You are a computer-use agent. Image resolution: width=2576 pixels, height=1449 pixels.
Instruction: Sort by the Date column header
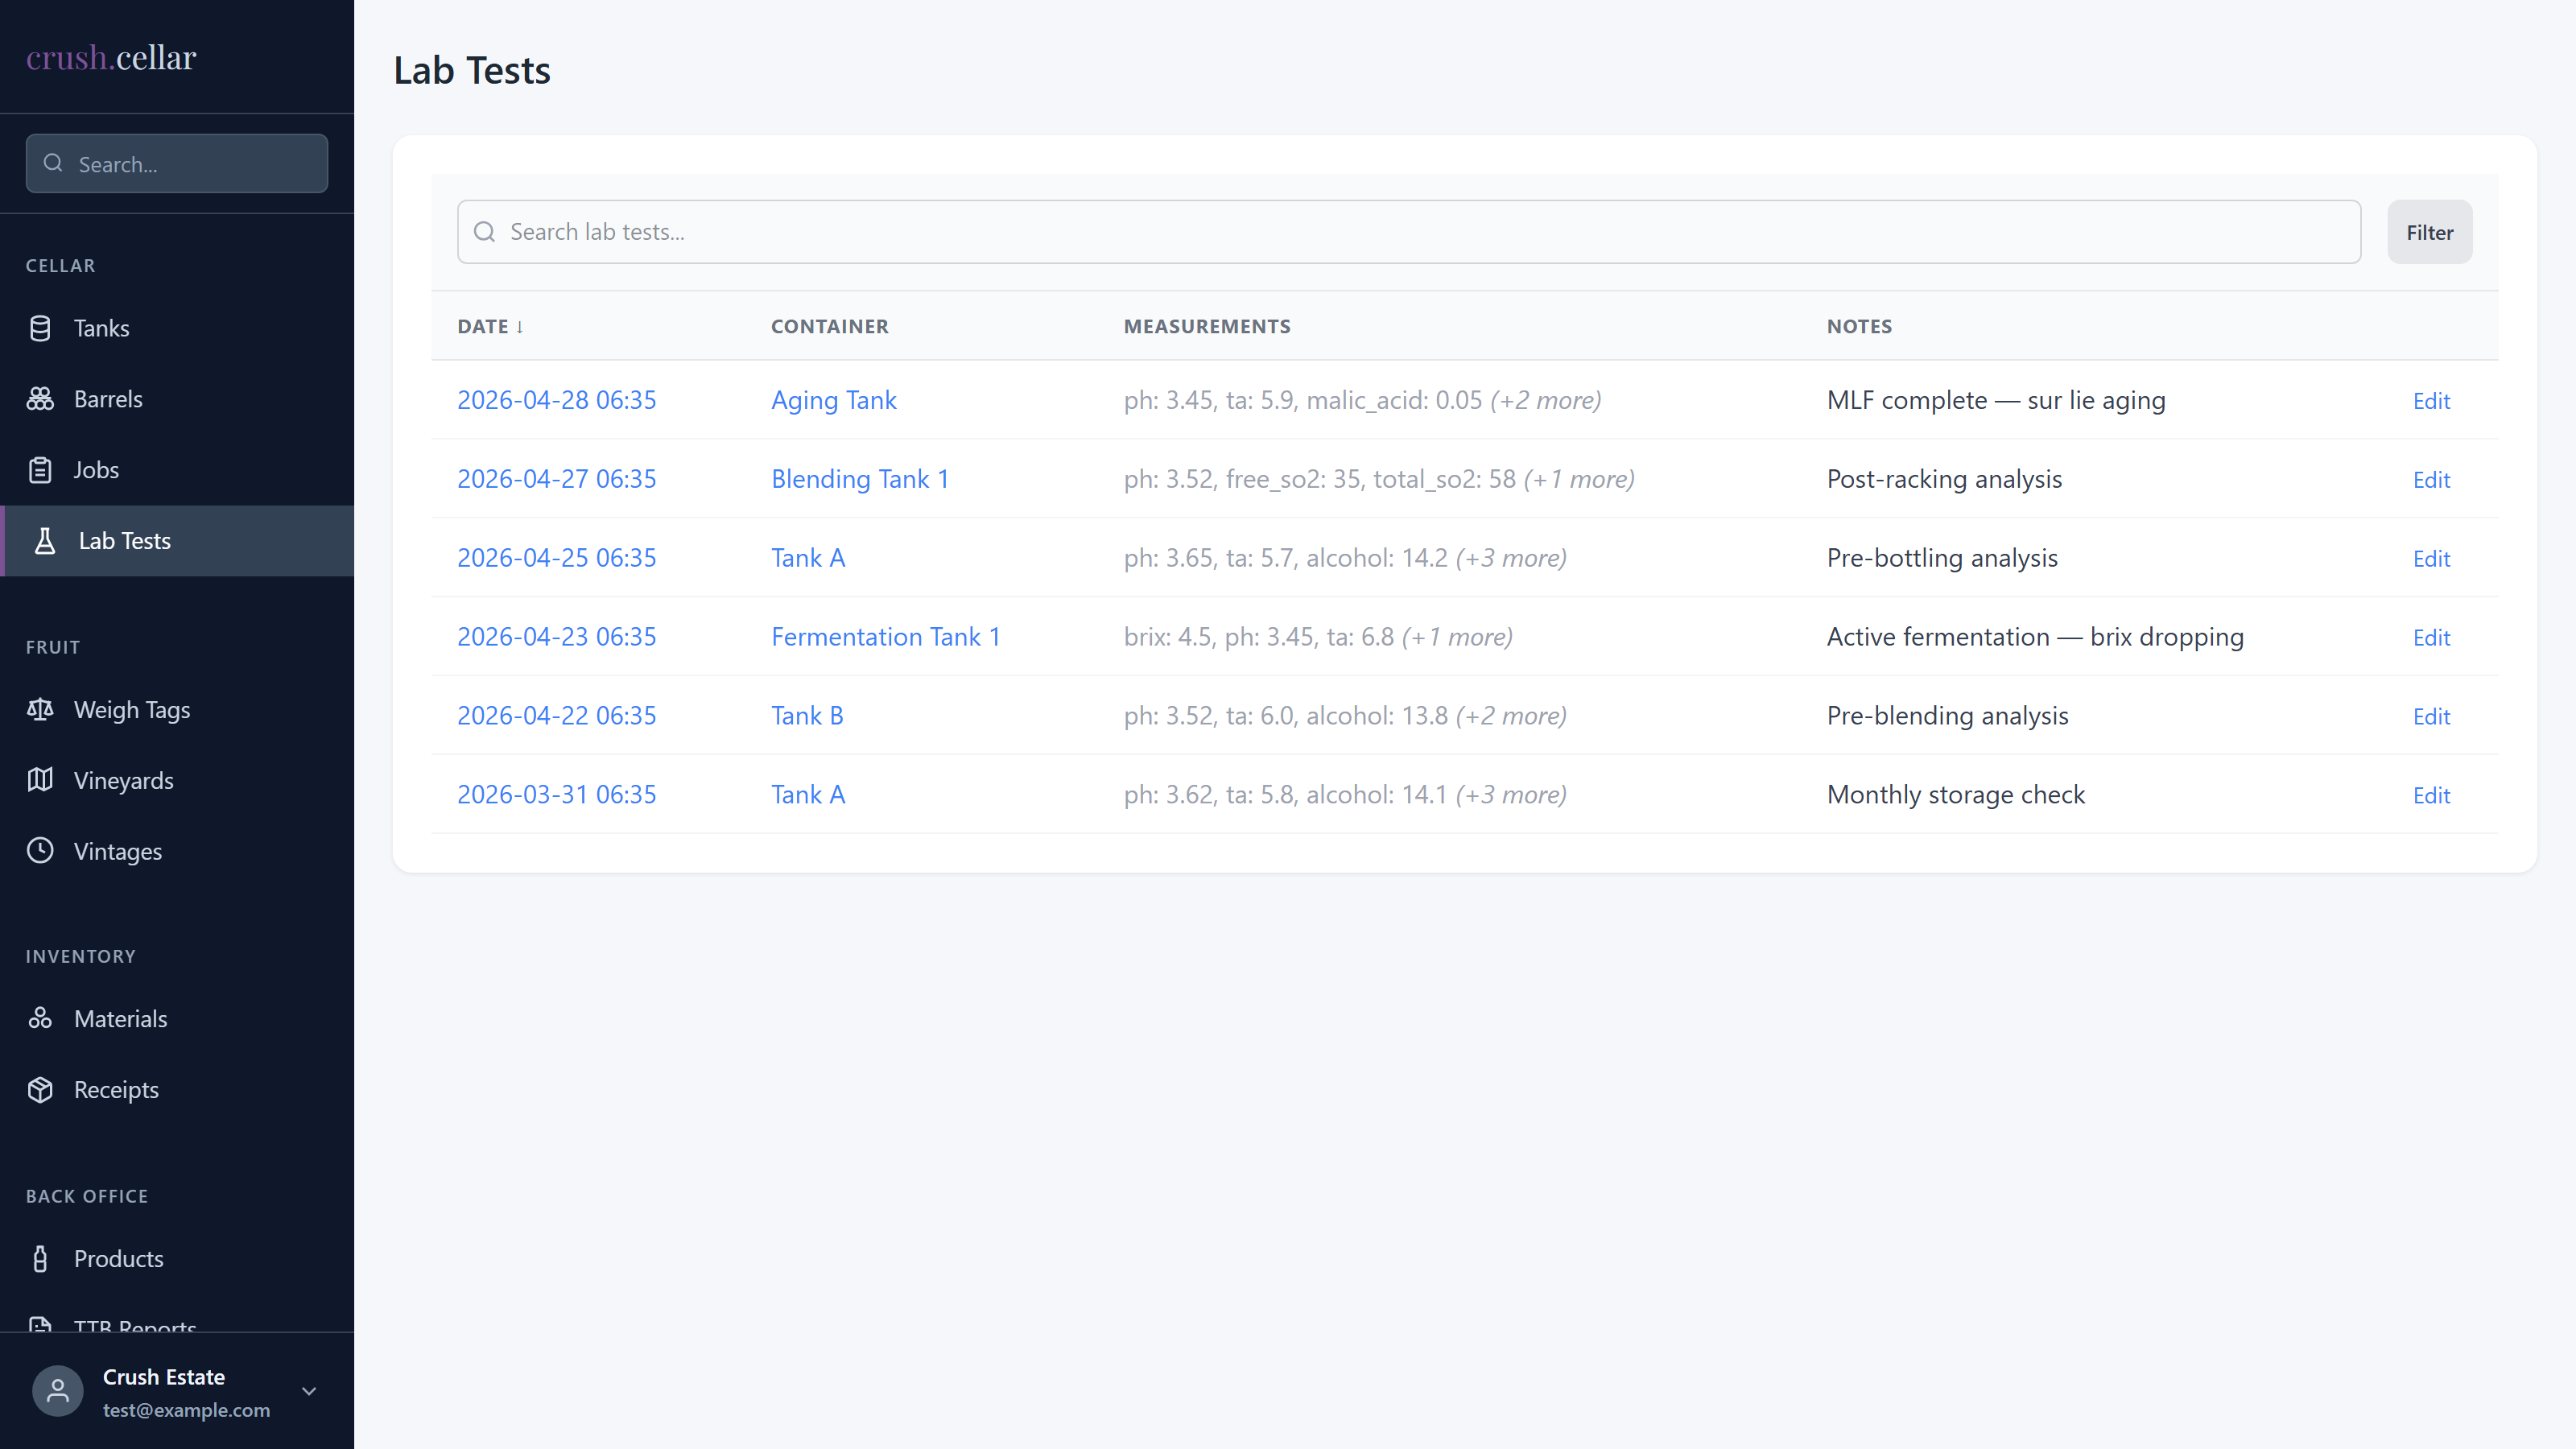click(x=490, y=326)
